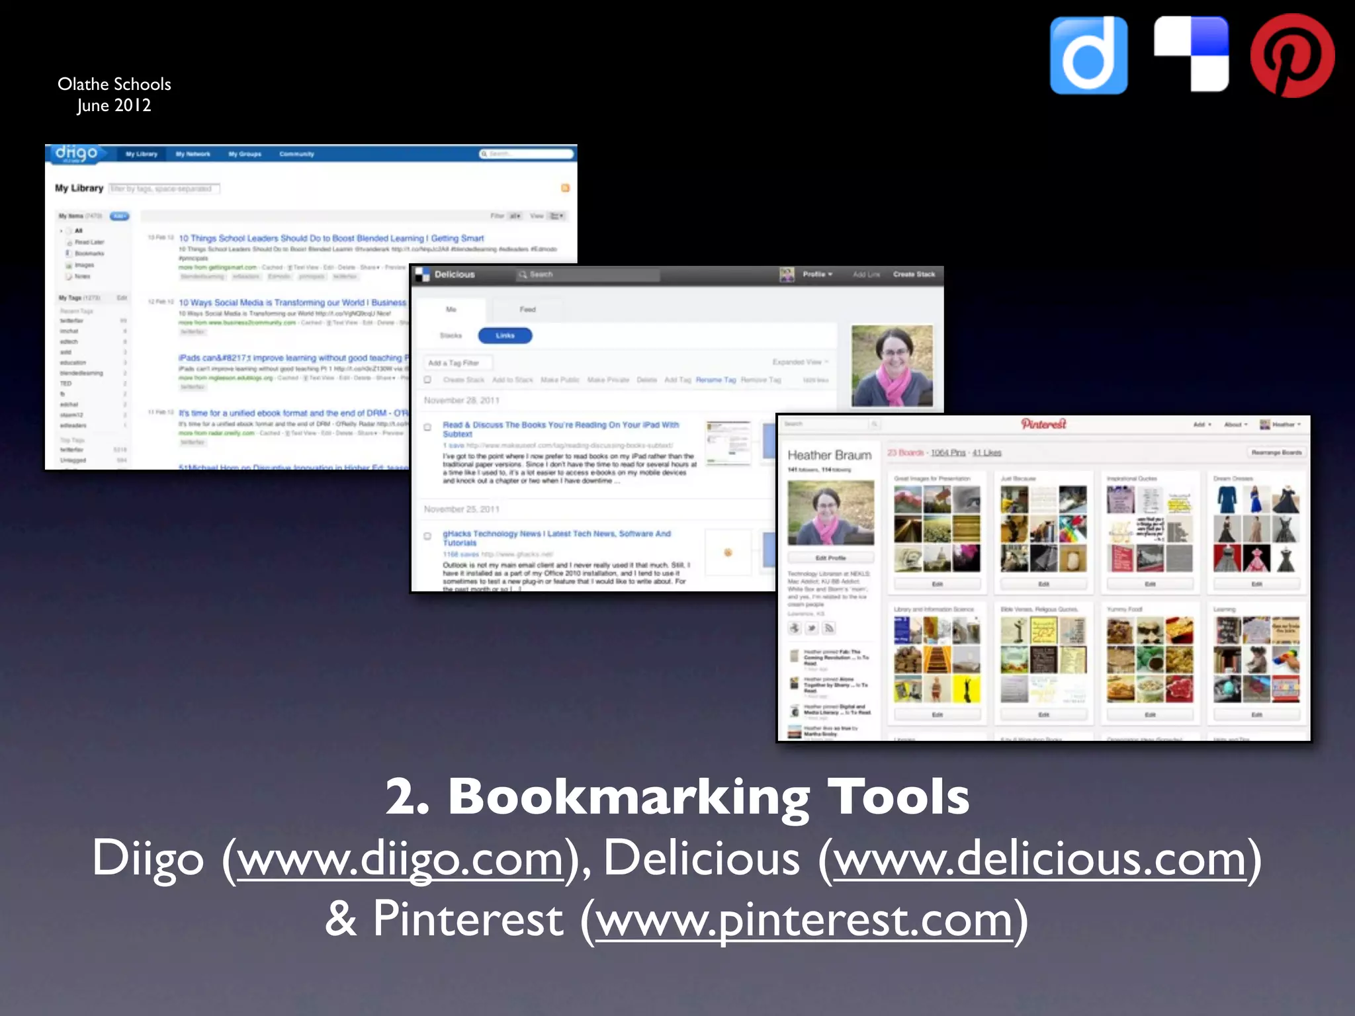Viewport: 1355px width, 1016px height.
Task: Select Read Later in Diigo sidebar
Action: click(x=85, y=242)
